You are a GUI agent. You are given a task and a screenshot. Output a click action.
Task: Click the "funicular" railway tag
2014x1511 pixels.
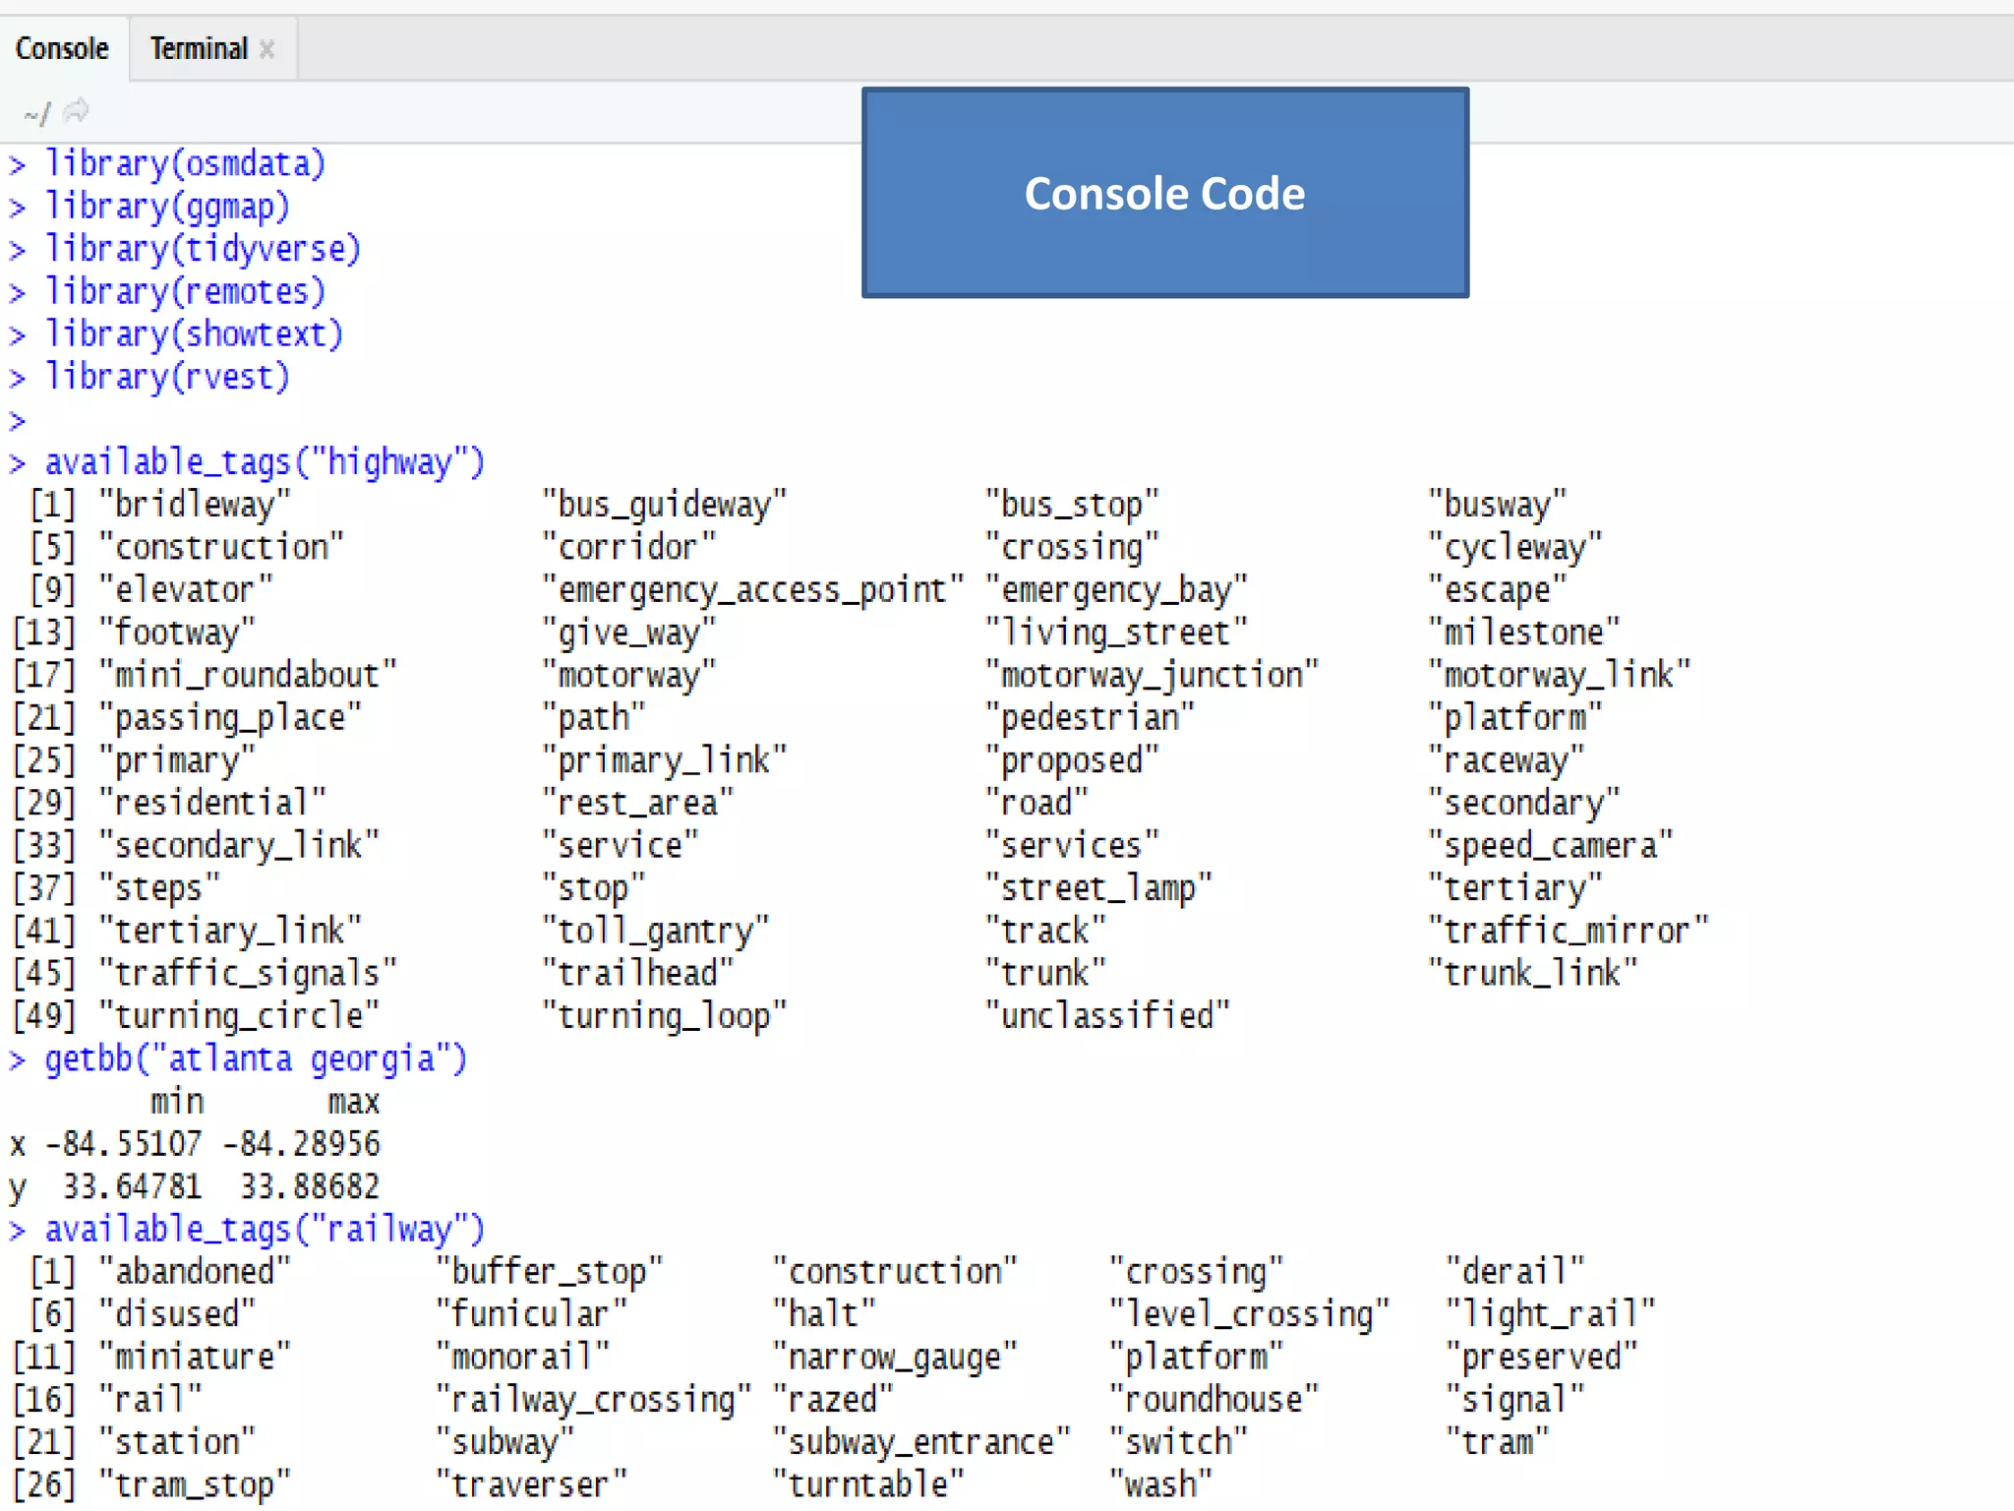point(532,1315)
